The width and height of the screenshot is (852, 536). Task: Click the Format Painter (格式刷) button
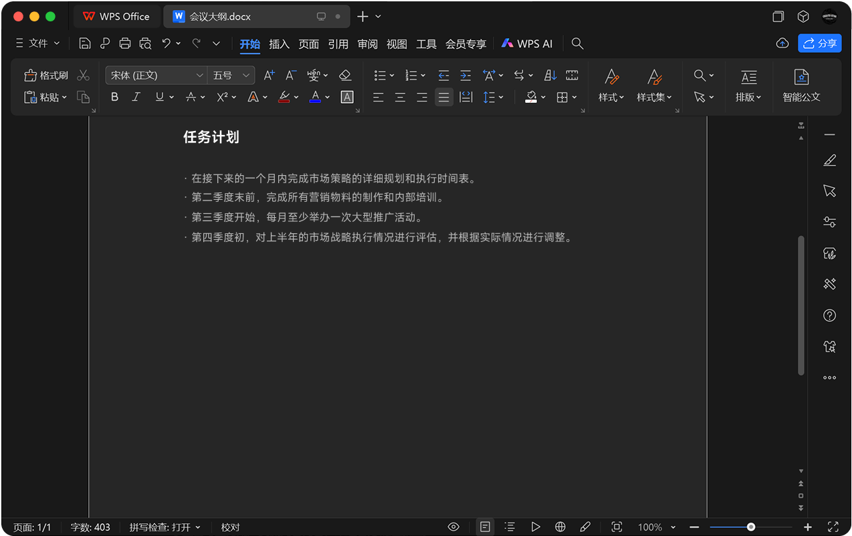[x=46, y=76]
